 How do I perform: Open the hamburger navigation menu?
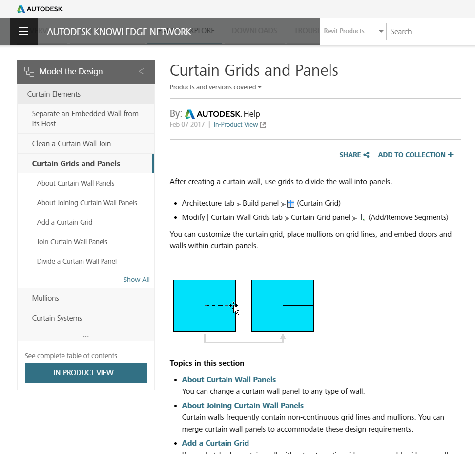click(23, 32)
